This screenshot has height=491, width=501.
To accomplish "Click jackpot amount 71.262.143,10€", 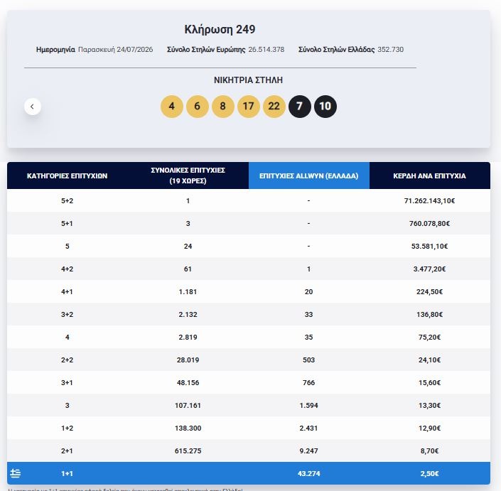I will (x=429, y=200).
